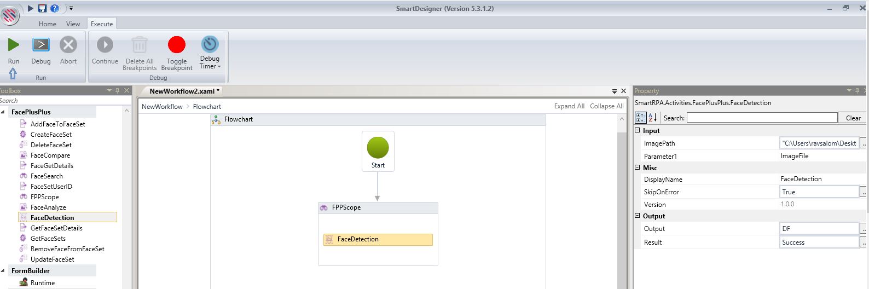Viewport: 869px width, 289px height.
Task: Toggle Breakpoint using the red circle
Action: (x=177, y=45)
